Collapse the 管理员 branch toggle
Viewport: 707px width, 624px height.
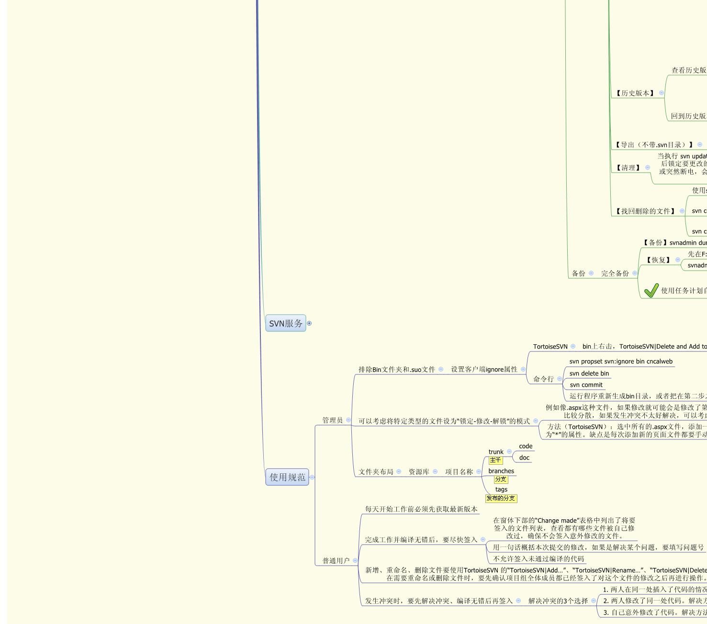click(348, 420)
